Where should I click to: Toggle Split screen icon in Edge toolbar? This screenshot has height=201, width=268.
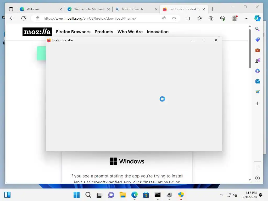click(188, 18)
